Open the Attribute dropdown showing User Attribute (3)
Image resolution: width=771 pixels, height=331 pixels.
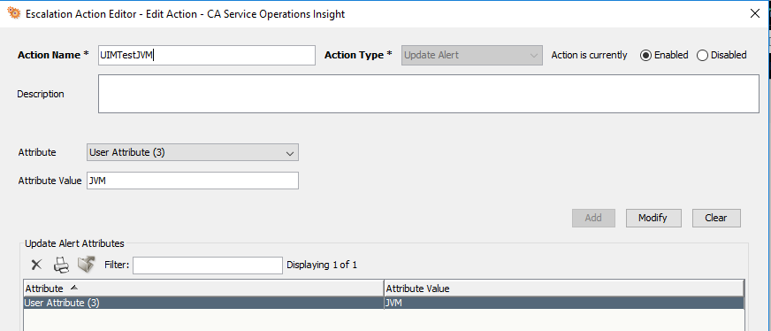click(x=192, y=152)
